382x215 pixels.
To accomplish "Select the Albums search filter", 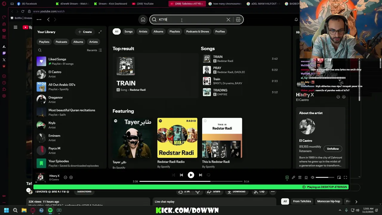I will point(158,31).
